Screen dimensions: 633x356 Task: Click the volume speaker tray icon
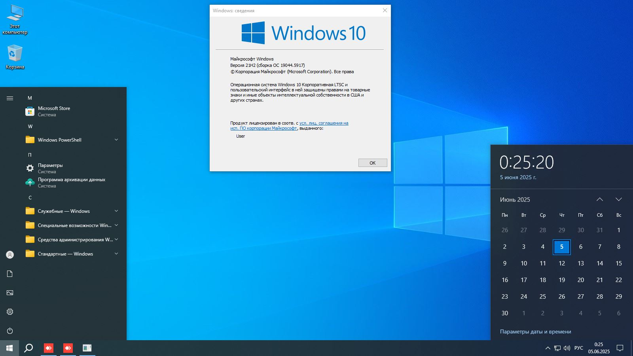(567, 348)
